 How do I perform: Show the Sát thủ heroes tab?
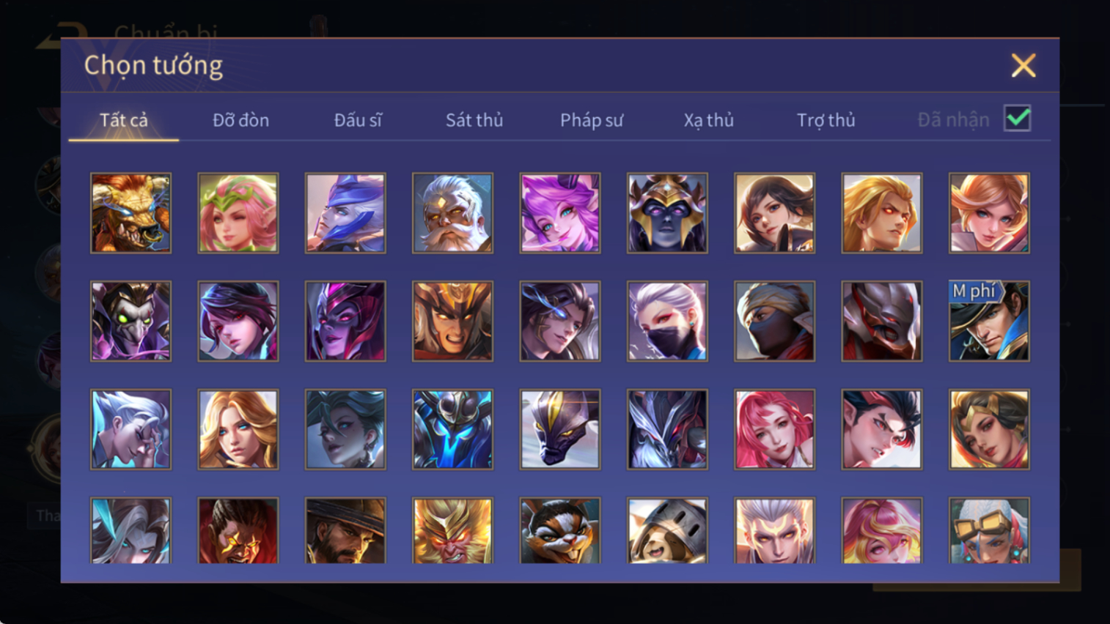tap(474, 120)
